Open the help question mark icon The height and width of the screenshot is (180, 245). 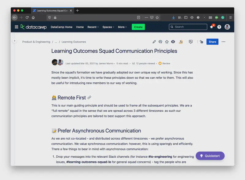219,27
